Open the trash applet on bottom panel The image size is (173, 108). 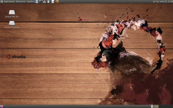tap(152, 106)
